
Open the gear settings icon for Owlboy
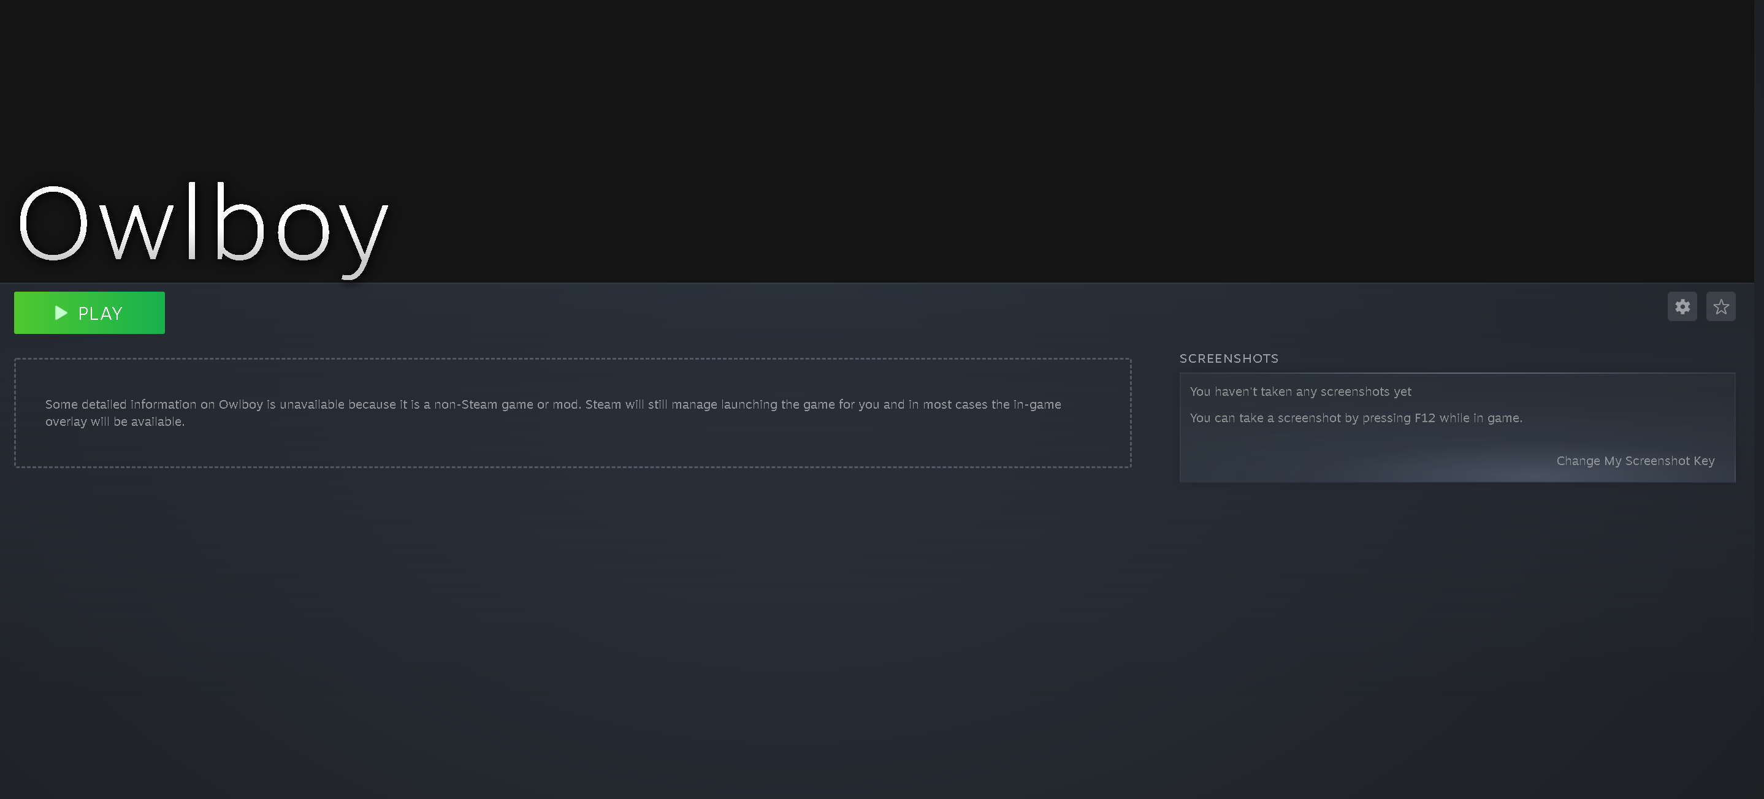[x=1682, y=306]
